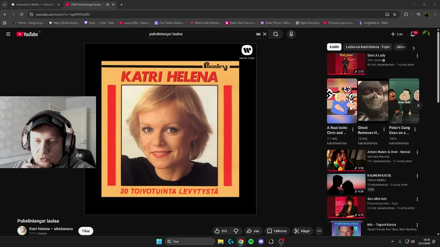440x247 pixels.
Task: Go back in Chrome
Action: (5, 14)
